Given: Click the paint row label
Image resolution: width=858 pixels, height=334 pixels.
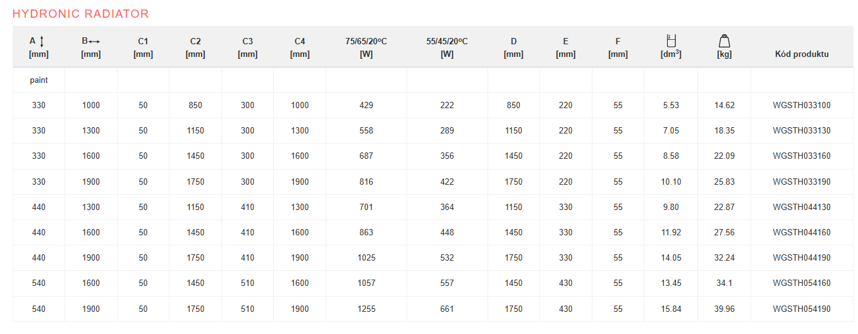Looking at the screenshot, I should [x=39, y=80].
